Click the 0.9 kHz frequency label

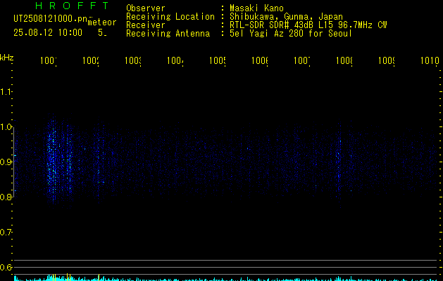(x=6, y=162)
